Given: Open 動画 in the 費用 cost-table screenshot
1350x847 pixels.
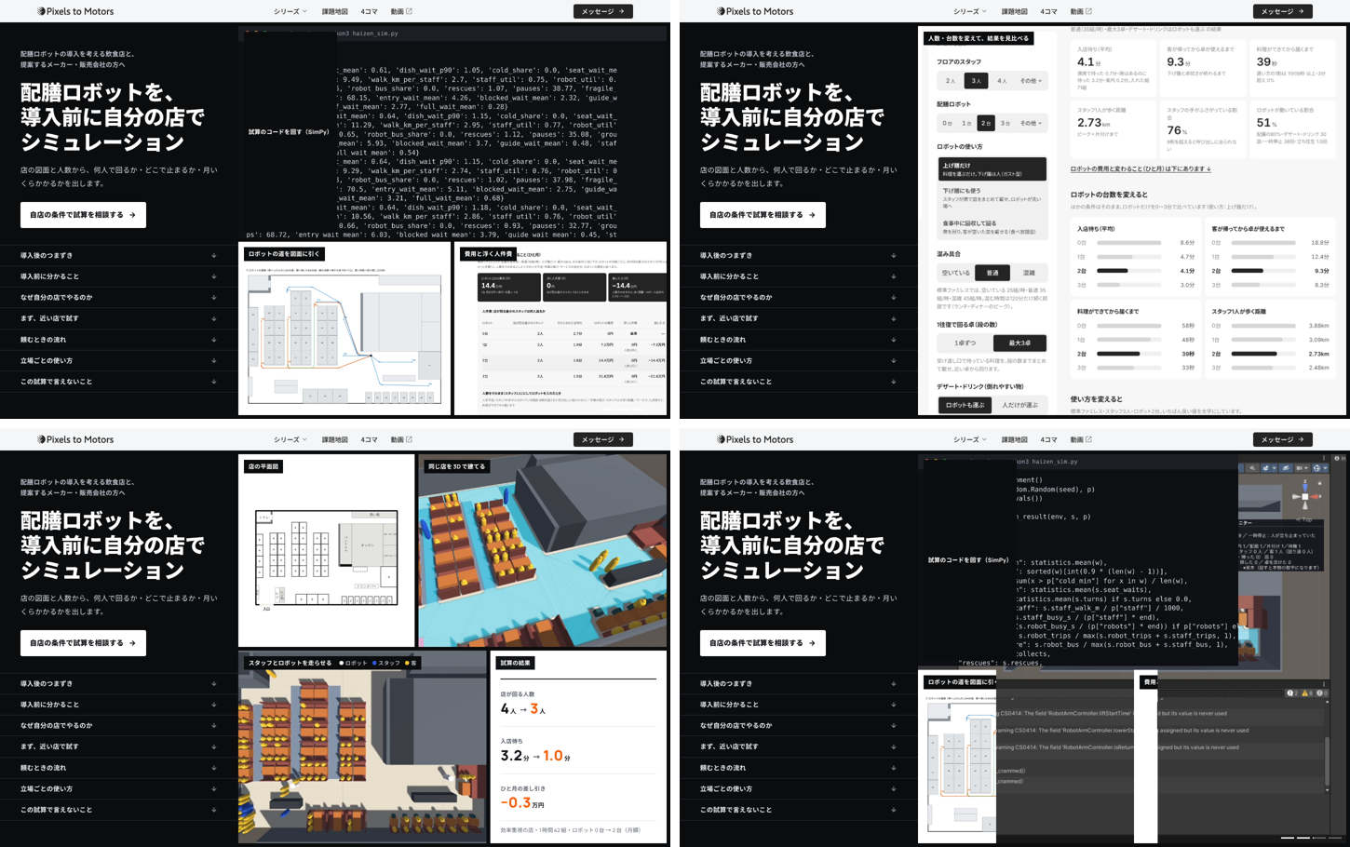Looking at the screenshot, I should (x=401, y=11).
